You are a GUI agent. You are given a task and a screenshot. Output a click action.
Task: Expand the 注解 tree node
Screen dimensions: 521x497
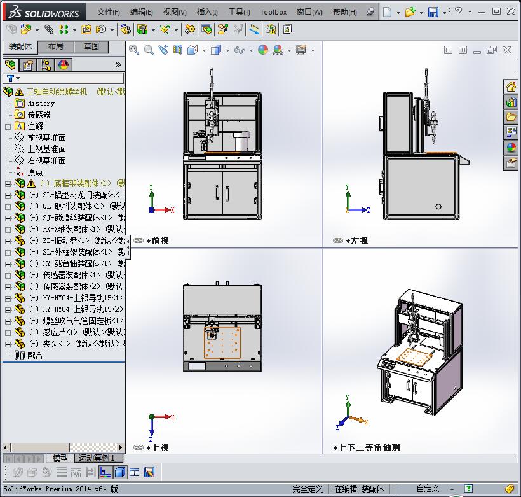(x=8, y=127)
